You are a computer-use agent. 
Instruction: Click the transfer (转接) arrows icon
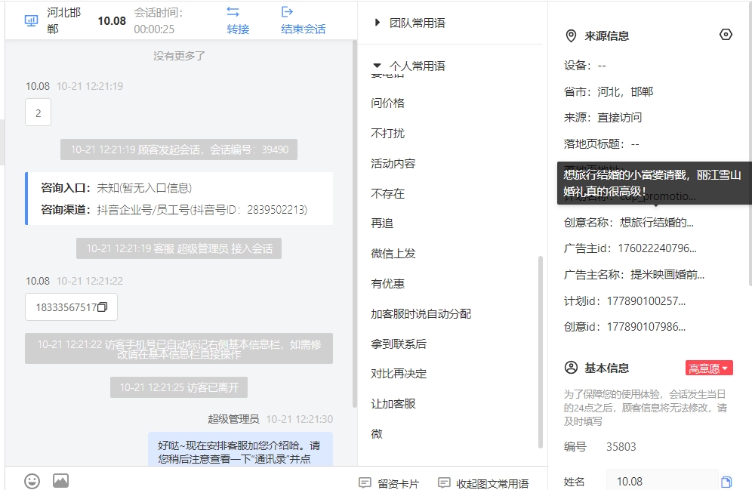click(233, 12)
